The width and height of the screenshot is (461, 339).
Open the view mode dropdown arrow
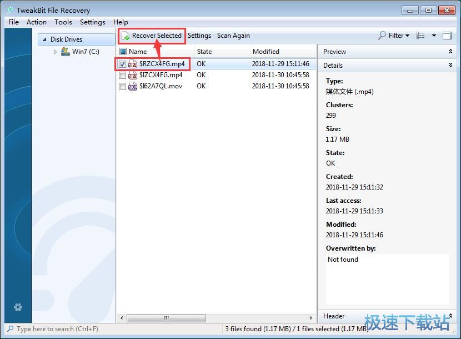point(434,36)
